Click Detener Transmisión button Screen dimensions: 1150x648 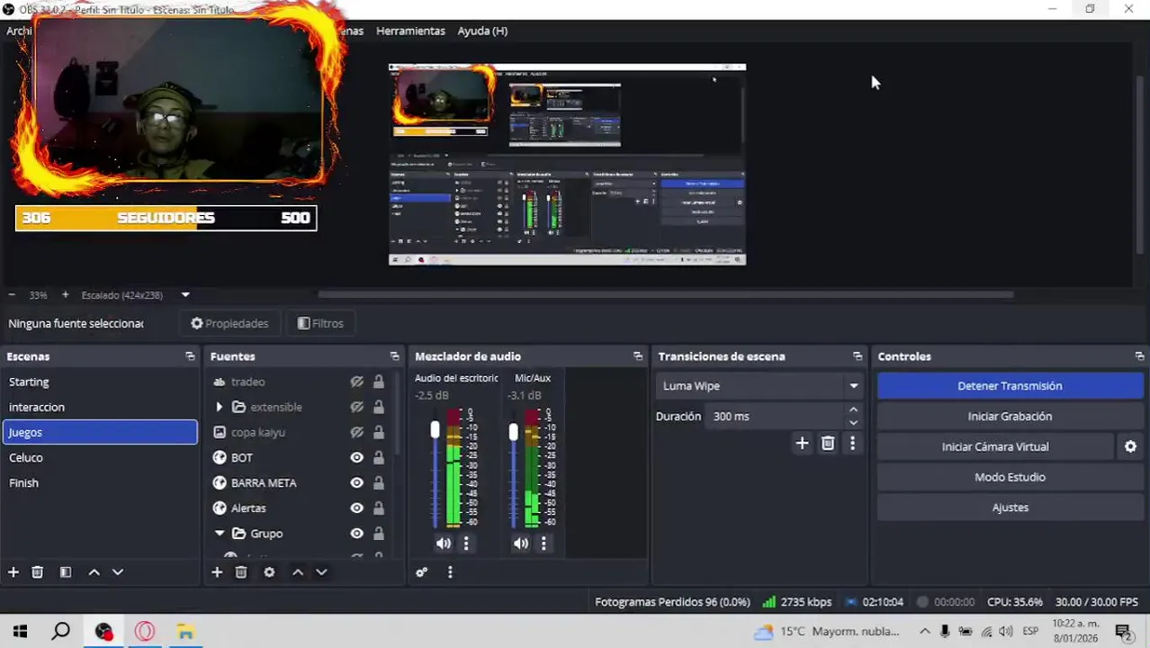[x=1010, y=386]
